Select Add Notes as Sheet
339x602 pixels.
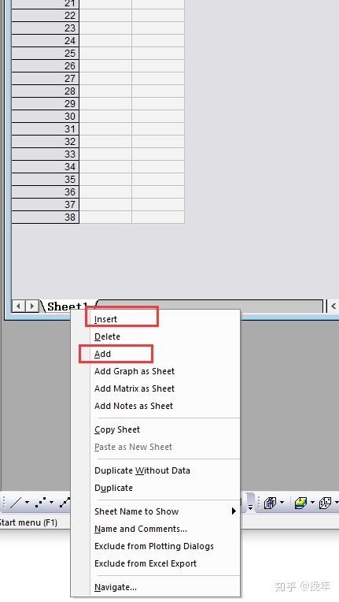[x=164, y=406]
